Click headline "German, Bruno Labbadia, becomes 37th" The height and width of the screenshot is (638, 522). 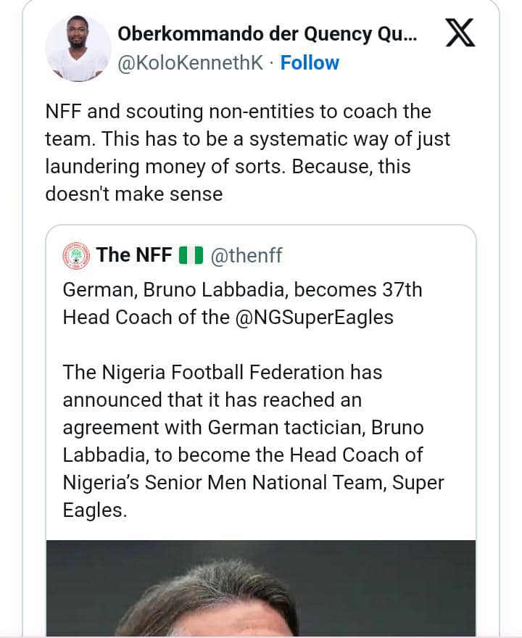242,290
